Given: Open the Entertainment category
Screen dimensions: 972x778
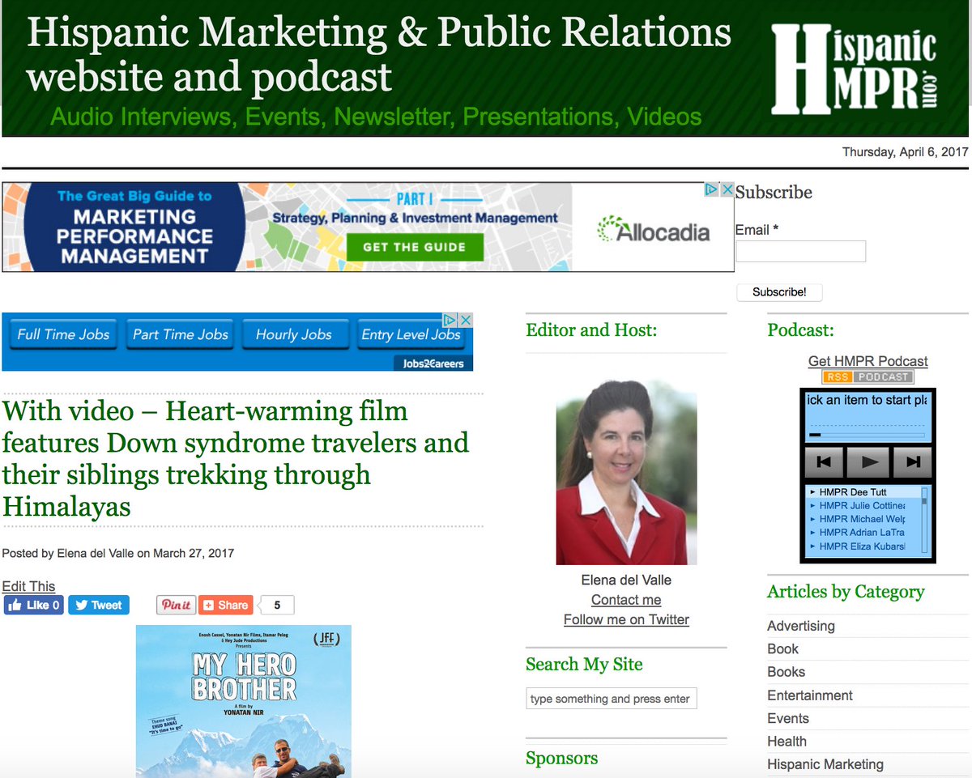Looking at the screenshot, I should pyautogui.click(x=810, y=695).
